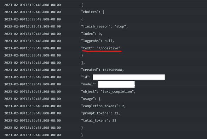
Task: Select the "completion_tokens": 2 log line
Action: (x=103, y=106)
